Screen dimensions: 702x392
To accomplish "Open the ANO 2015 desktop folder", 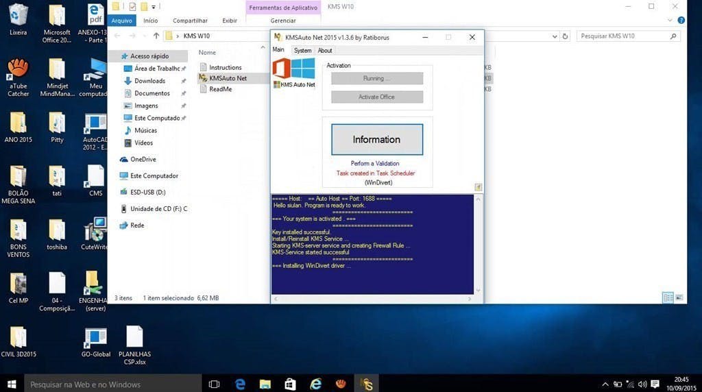I will click(x=18, y=127).
